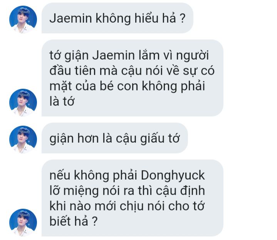Tap avatar beside the "biết hả ?" message
Image resolution: width=277 pixels, height=240 pixels.
pos(23,223)
